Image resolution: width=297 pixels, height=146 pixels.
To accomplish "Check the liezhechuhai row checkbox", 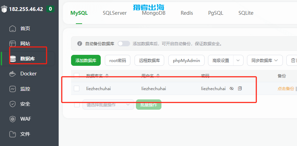I will [77, 88].
